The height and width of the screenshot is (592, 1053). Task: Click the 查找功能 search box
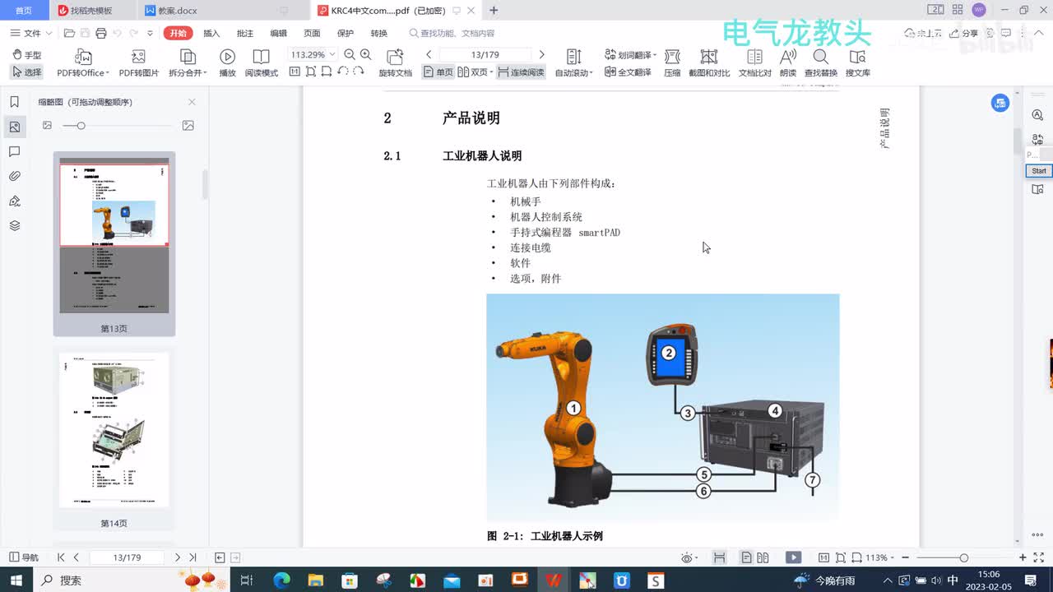coord(452,33)
